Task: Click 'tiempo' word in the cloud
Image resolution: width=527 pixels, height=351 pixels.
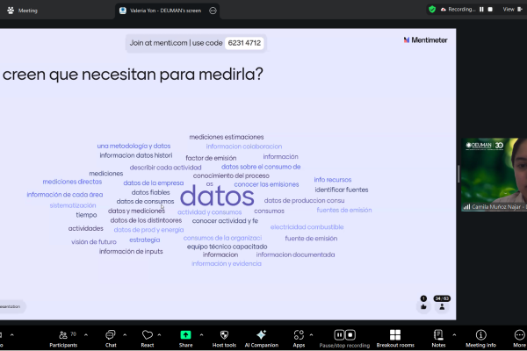Action: tap(86, 215)
